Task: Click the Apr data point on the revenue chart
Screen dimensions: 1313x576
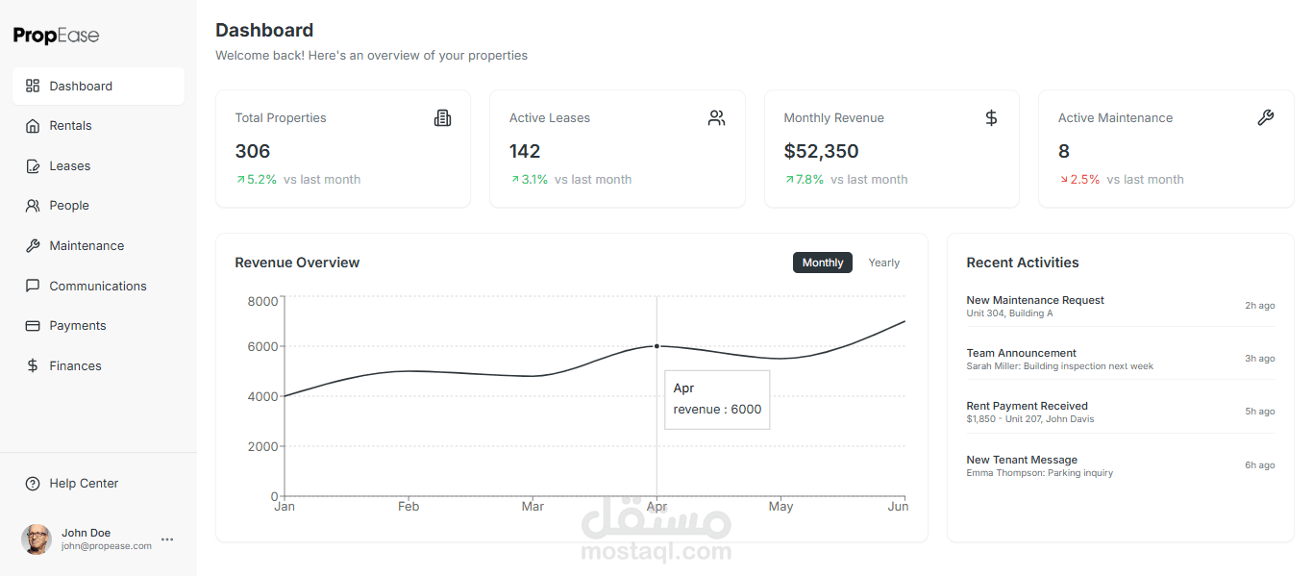Action: click(x=656, y=346)
